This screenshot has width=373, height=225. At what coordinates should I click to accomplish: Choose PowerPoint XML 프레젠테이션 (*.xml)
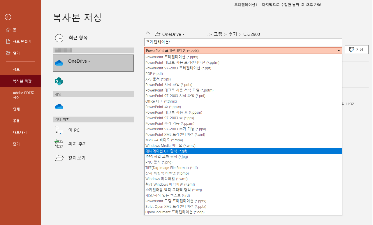coord(243,135)
